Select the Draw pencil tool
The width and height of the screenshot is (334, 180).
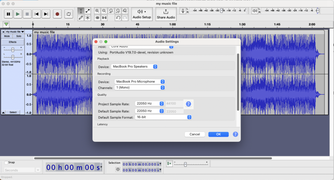tap(81, 18)
